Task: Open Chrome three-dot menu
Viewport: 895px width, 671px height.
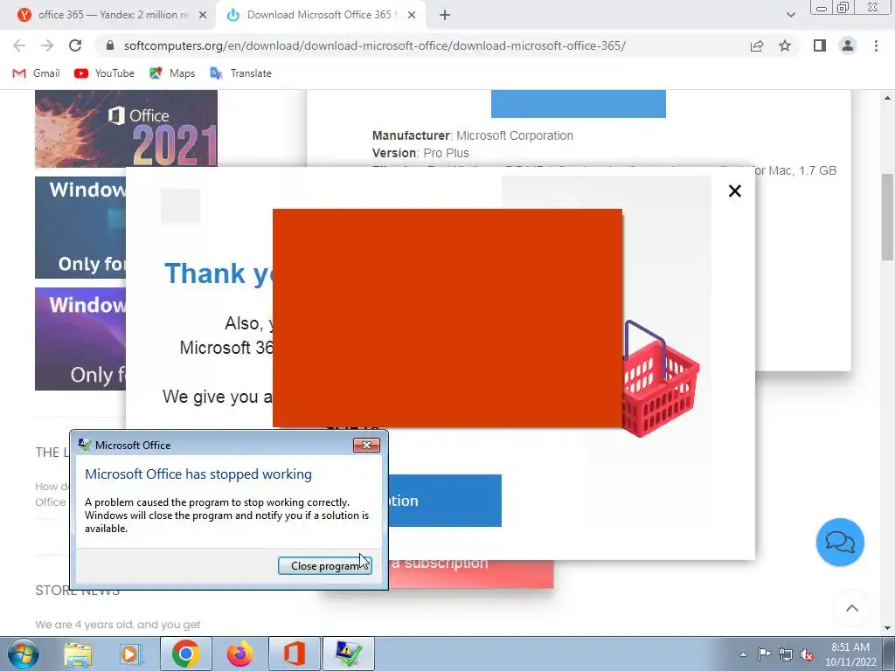Action: (876, 45)
